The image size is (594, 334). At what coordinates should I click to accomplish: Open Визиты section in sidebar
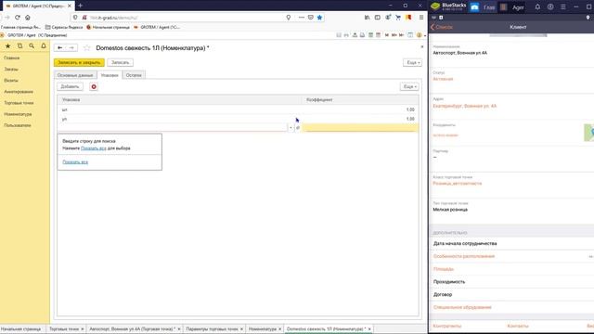(x=11, y=81)
